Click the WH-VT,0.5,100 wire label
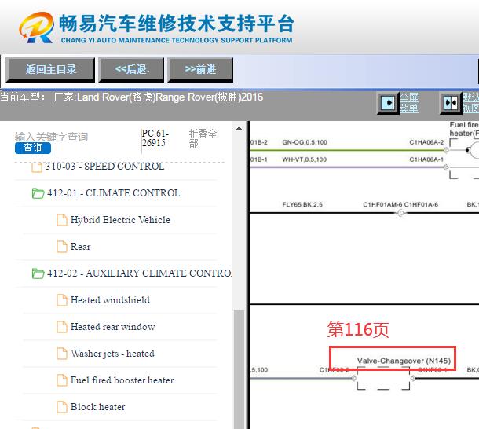This screenshot has width=479, height=429. coord(304,159)
